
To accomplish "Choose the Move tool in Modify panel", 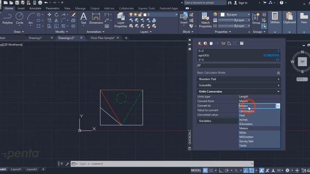I will (49, 14).
